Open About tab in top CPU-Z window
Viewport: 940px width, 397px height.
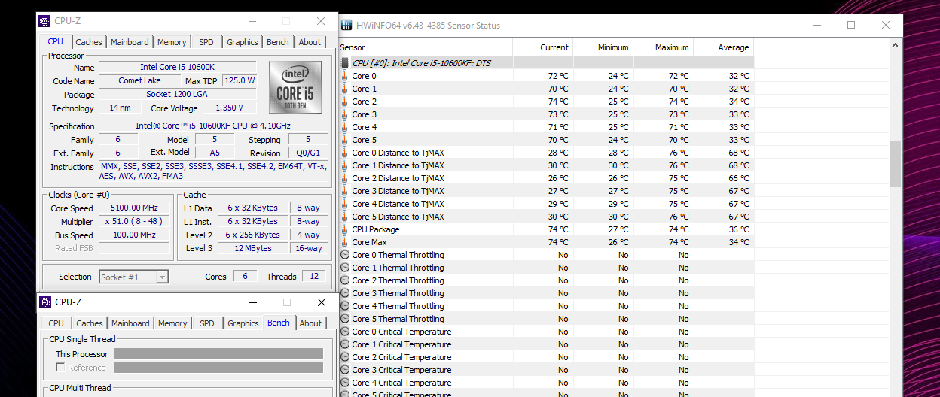tap(310, 42)
